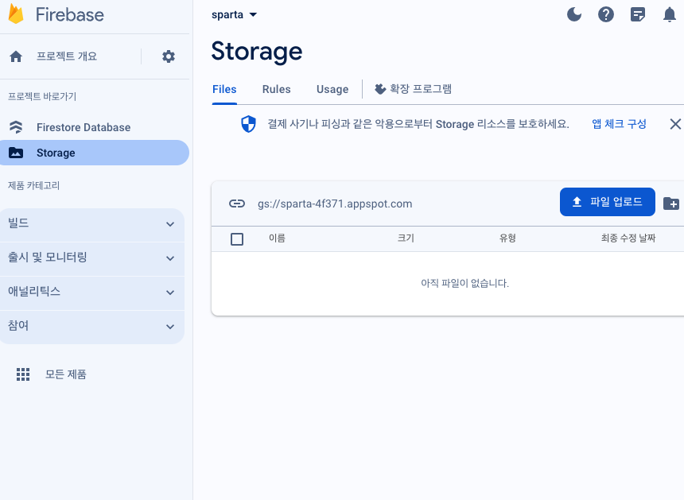Click the Storage folder icon in sidebar
684x500 pixels.
click(x=16, y=153)
